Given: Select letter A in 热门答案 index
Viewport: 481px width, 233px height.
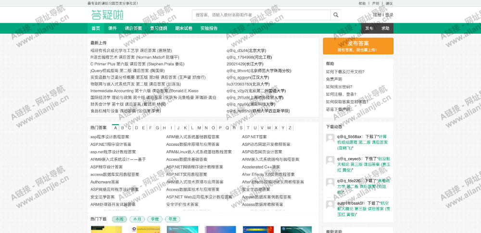Looking at the screenshot, I should click(x=115, y=128).
